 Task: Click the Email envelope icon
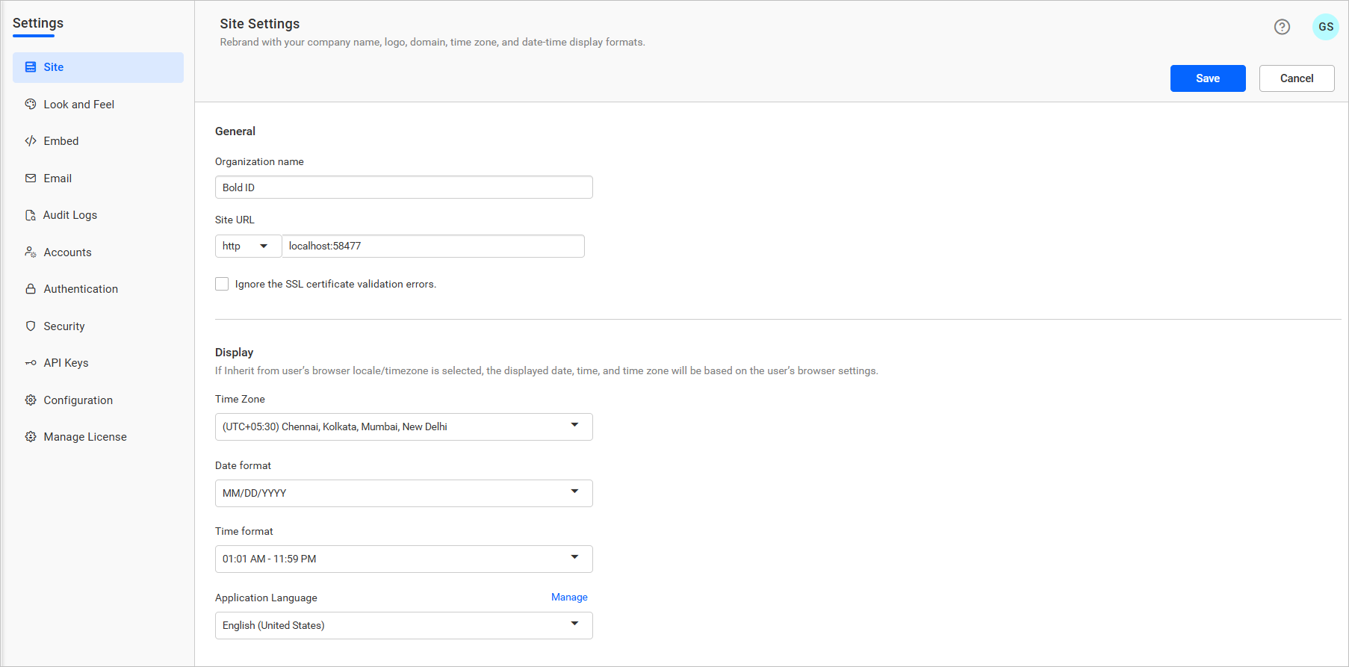(31, 179)
